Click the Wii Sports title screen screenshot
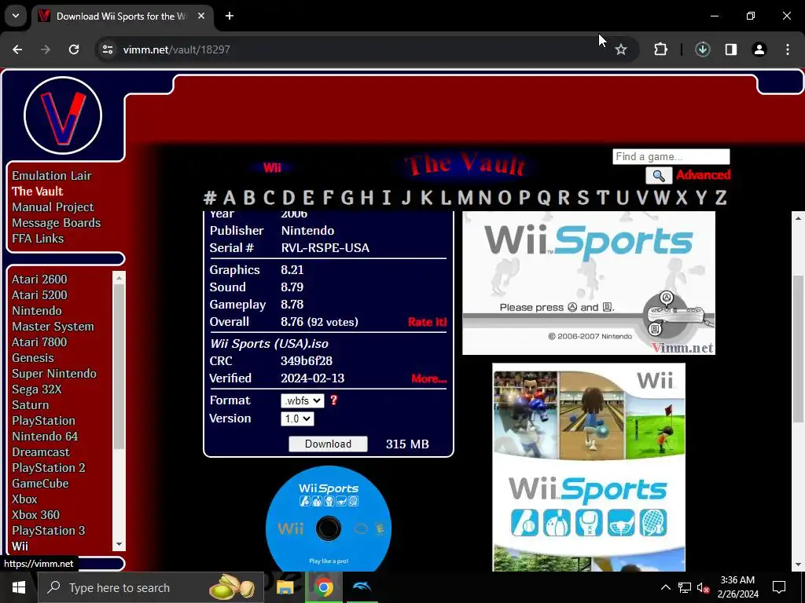The height and width of the screenshot is (603, 805). (589, 283)
